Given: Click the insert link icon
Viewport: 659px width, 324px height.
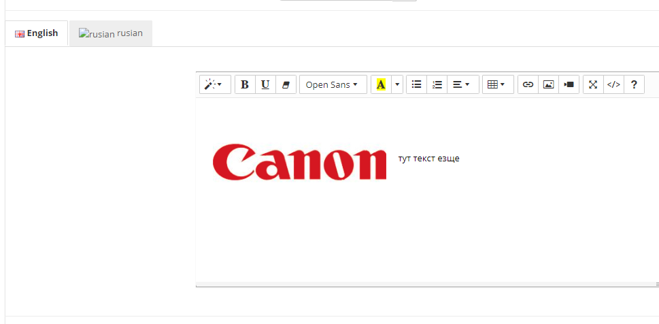Looking at the screenshot, I should click(528, 84).
